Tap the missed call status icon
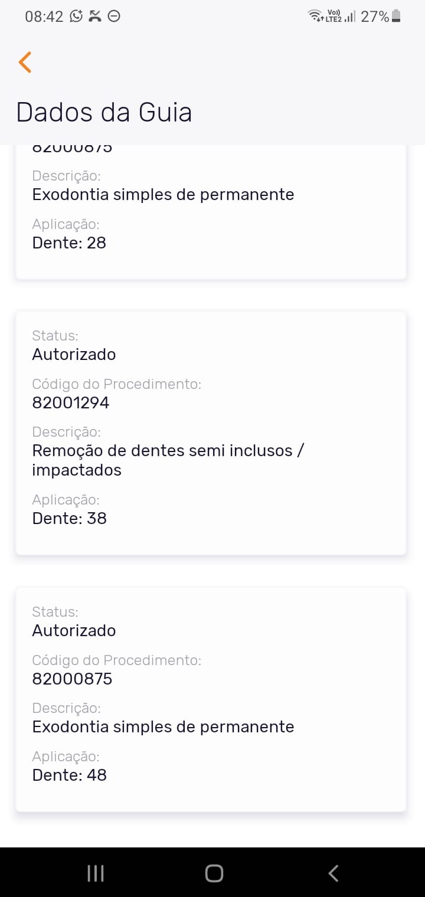Screen dimensions: 425x897 95,17
